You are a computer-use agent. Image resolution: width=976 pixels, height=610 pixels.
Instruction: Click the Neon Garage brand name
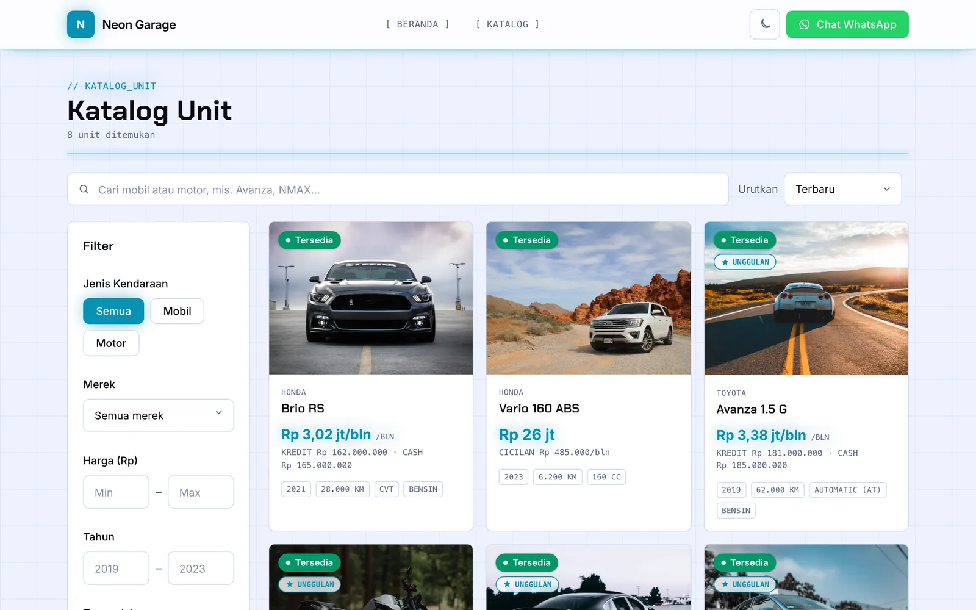[x=139, y=25]
